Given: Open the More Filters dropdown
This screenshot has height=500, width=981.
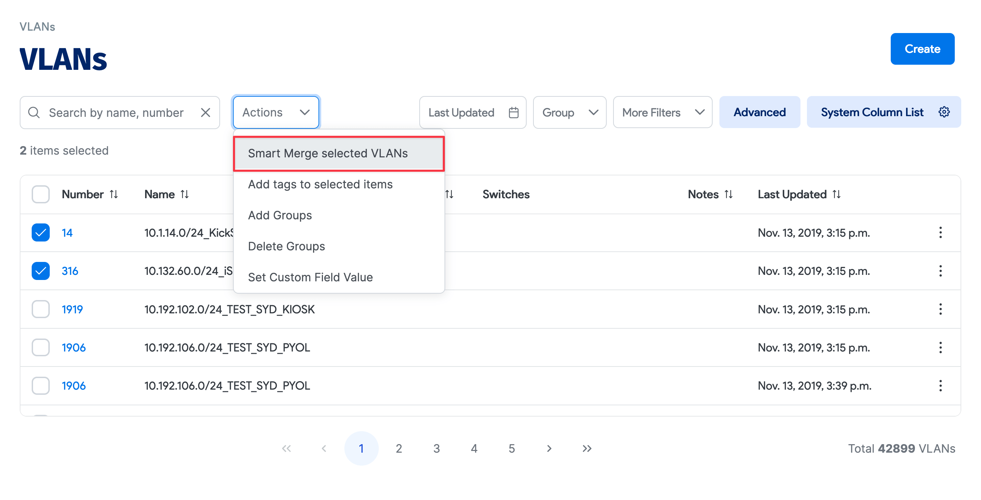Looking at the screenshot, I should coord(662,112).
